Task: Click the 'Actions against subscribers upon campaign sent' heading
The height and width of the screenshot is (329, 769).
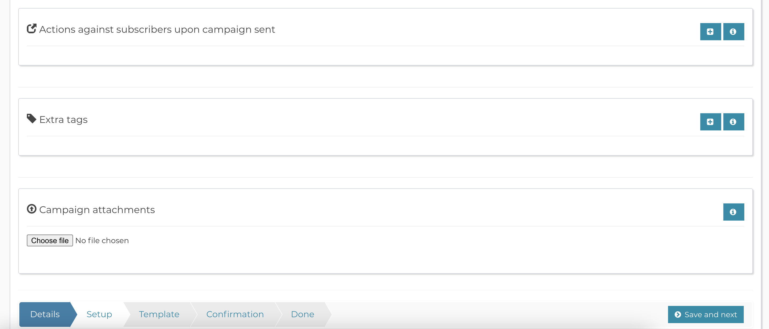Action: (157, 30)
